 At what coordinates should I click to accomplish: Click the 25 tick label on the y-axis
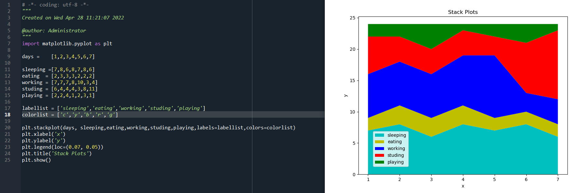[x=352, y=18]
